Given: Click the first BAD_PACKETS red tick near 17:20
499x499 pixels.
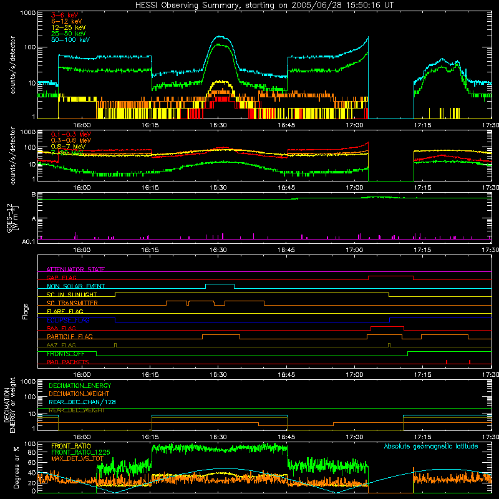Looking at the screenshot, I should [447, 362].
